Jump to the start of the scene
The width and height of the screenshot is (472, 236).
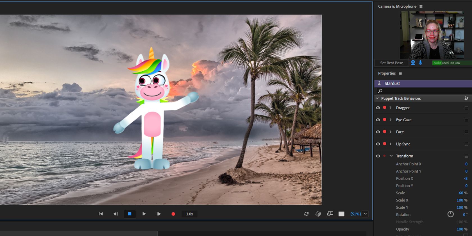pyautogui.click(x=101, y=214)
